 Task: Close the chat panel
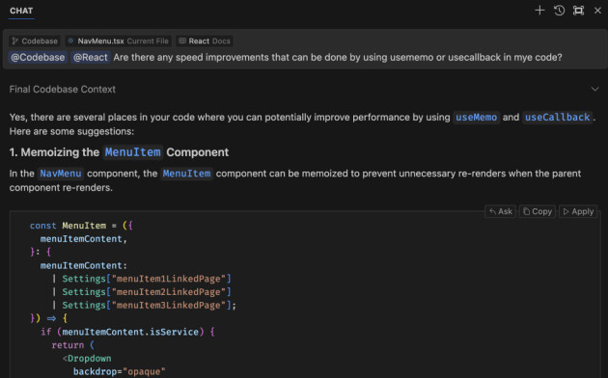[597, 11]
